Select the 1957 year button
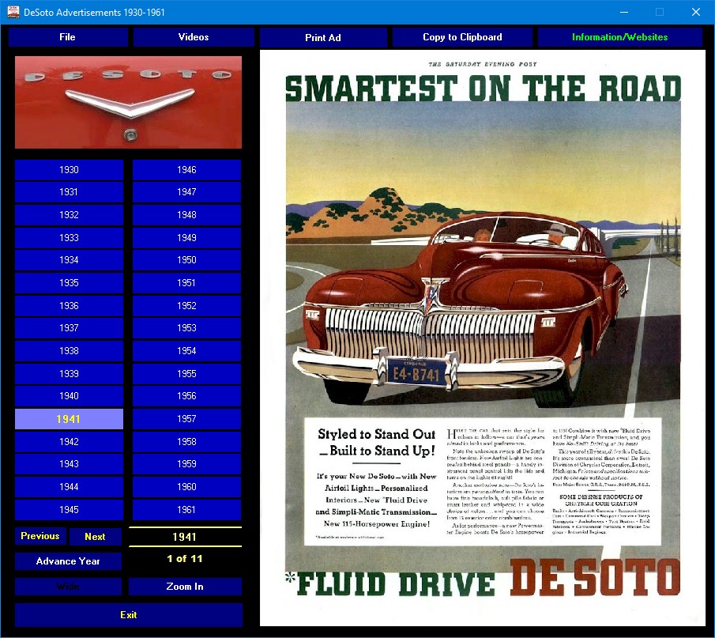The image size is (715, 638). (186, 419)
